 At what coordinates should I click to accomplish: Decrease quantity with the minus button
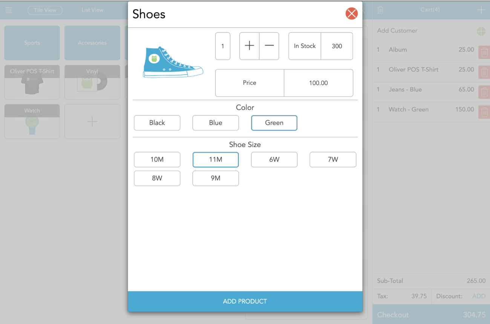point(269,46)
